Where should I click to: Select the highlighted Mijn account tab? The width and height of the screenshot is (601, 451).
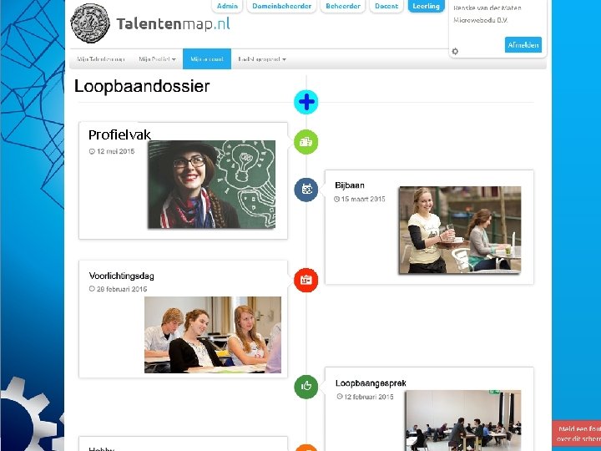[207, 59]
